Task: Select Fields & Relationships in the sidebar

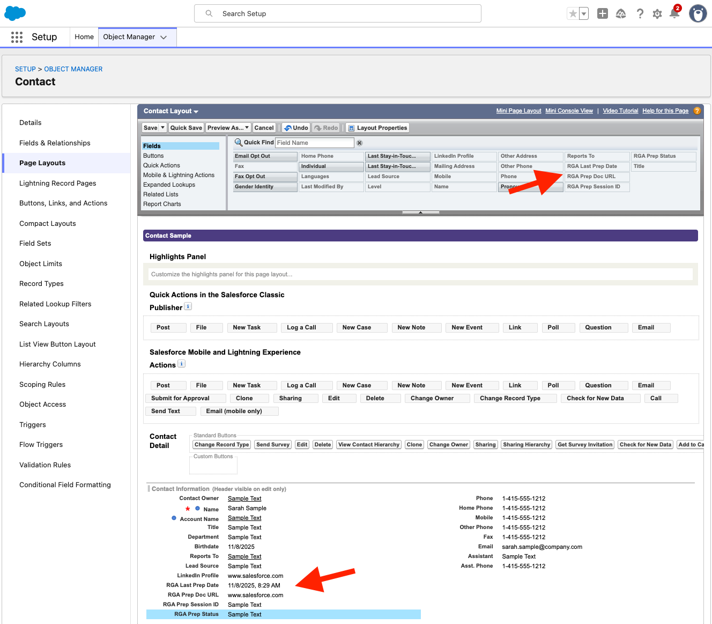Action: pos(55,143)
